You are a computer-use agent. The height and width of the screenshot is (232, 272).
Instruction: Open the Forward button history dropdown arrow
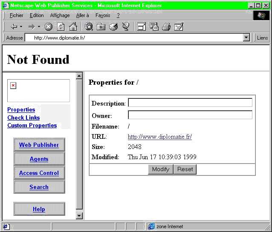pos(39,27)
